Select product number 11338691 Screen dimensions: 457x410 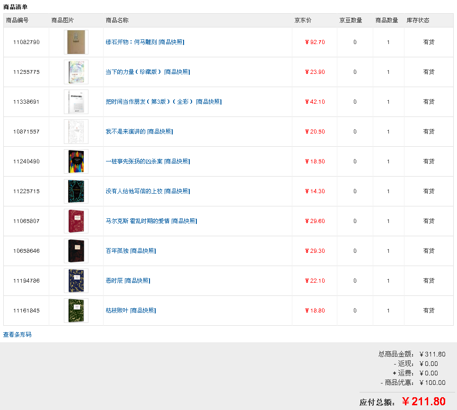point(26,101)
